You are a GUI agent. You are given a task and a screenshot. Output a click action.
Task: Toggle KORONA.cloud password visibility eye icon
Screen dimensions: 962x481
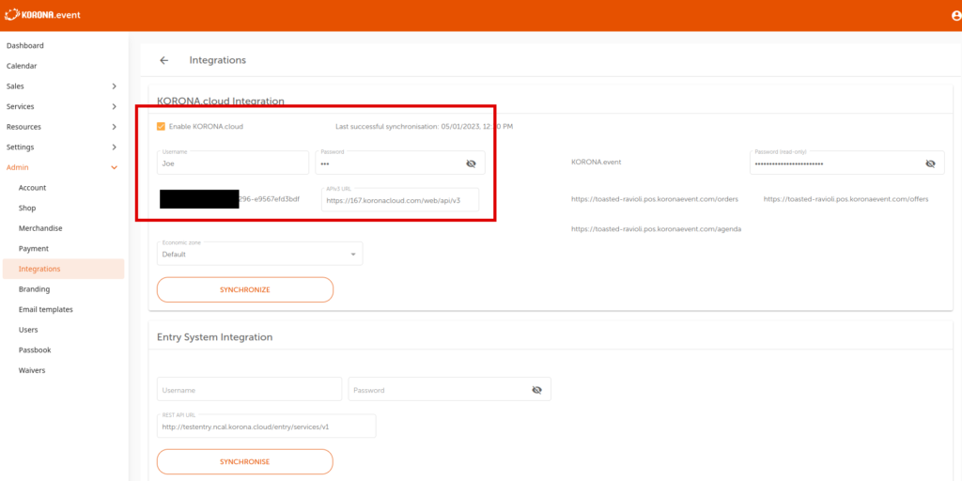(x=471, y=163)
